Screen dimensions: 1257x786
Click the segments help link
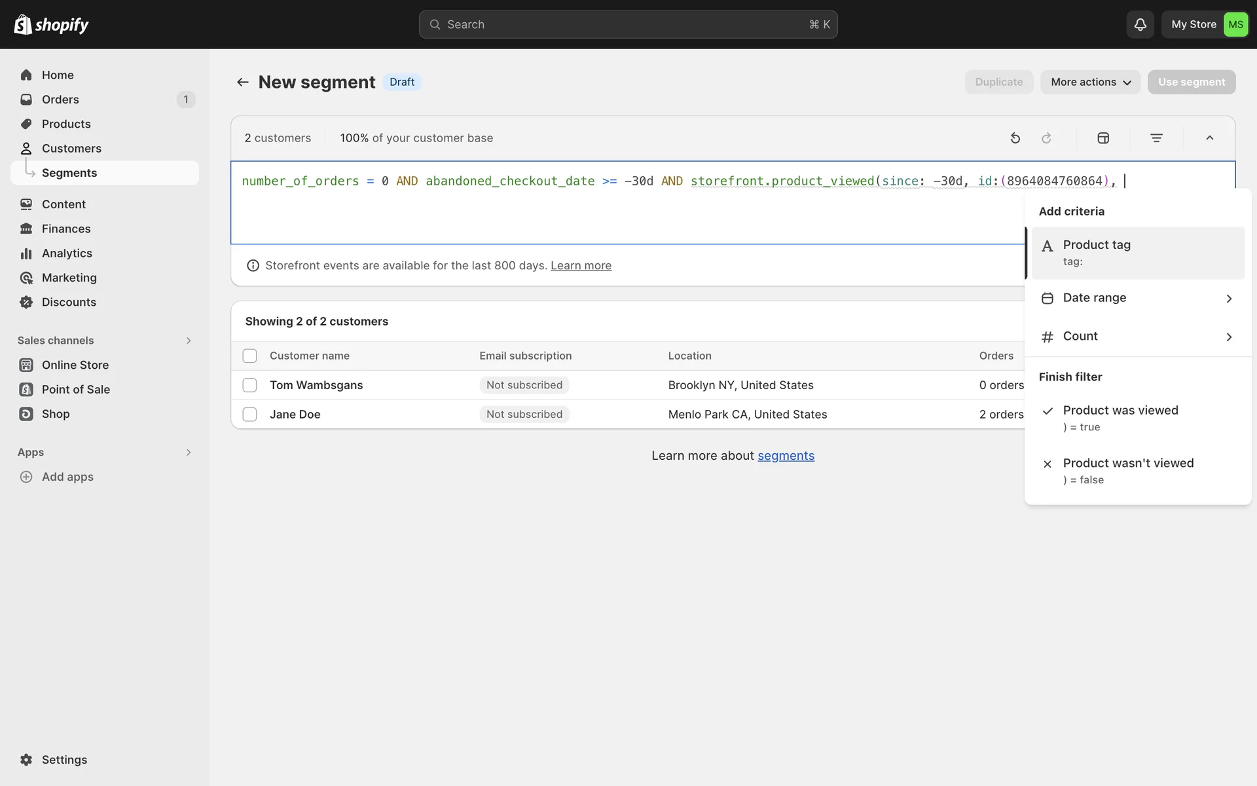click(786, 456)
